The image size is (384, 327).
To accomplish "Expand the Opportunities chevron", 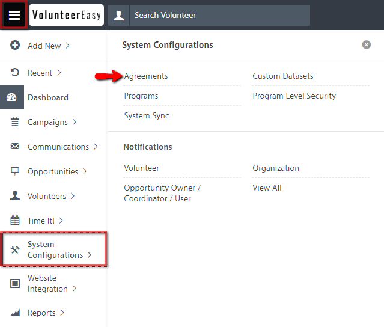I will coord(85,171).
